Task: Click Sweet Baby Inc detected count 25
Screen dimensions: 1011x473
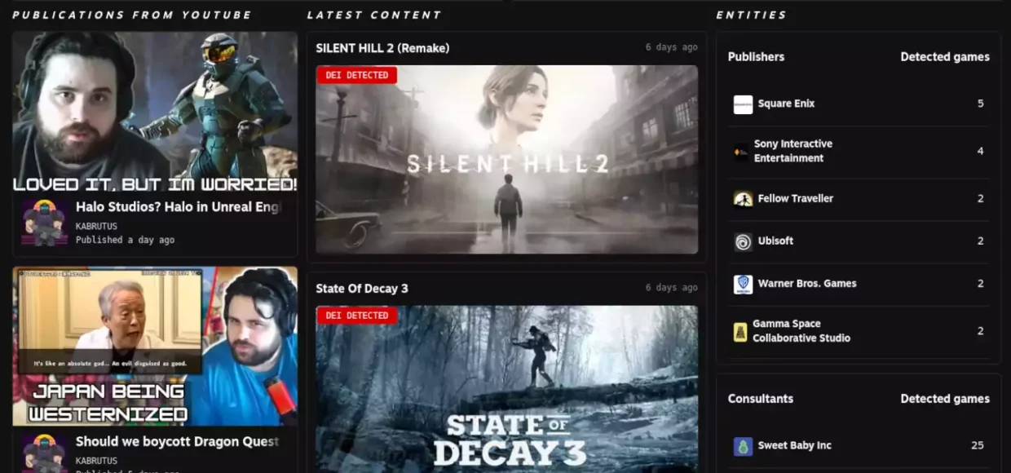Action: click(978, 445)
